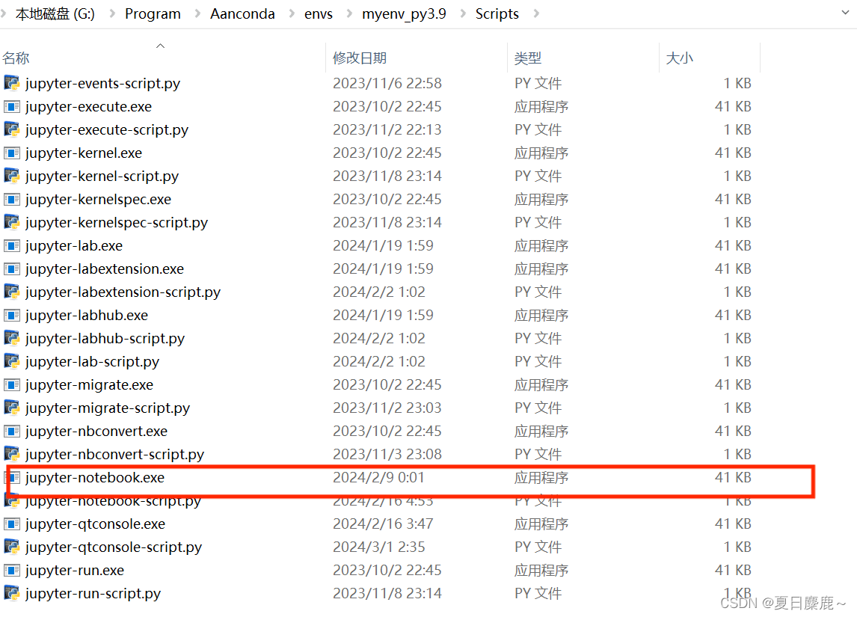Select the file jupyter-run-script.py
Screen dimensions: 857x617
click(93, 593)
